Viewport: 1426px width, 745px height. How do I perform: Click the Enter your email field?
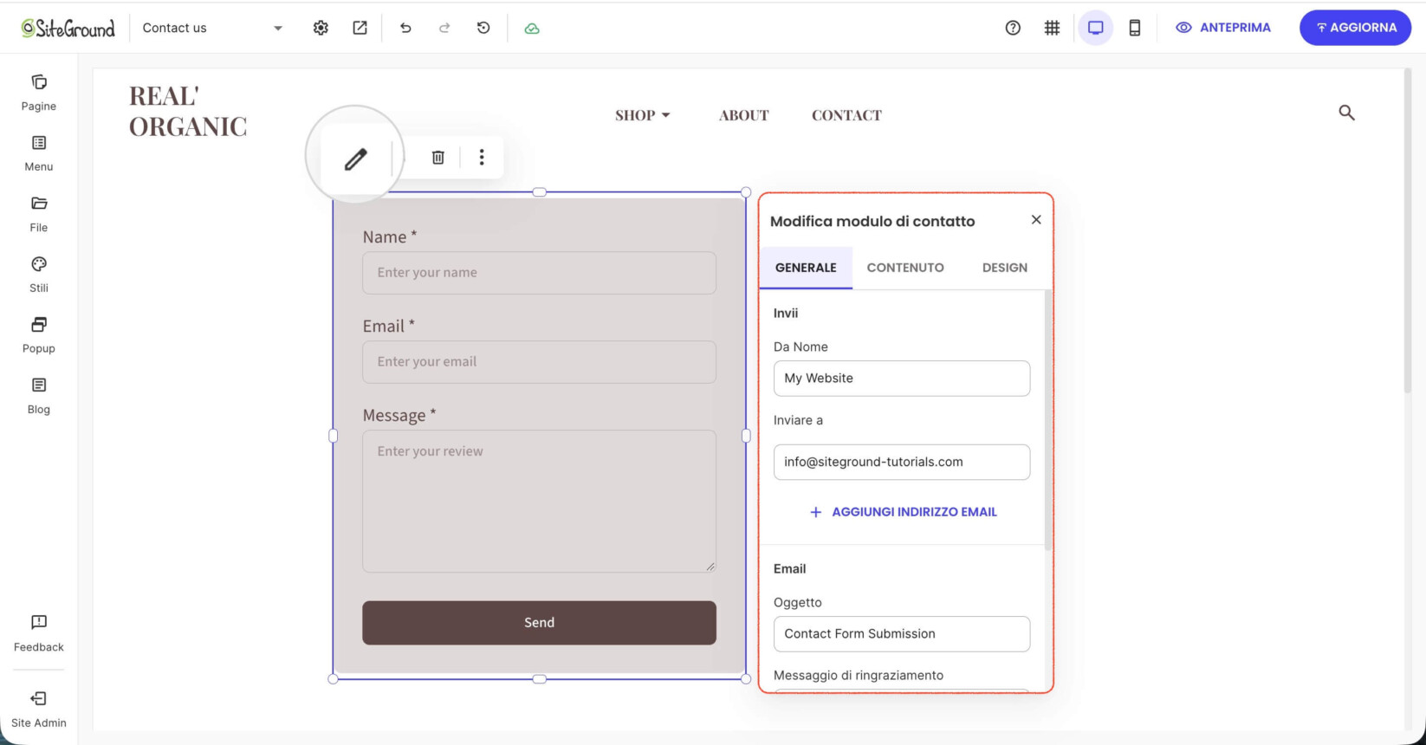(x=539, y=362)
